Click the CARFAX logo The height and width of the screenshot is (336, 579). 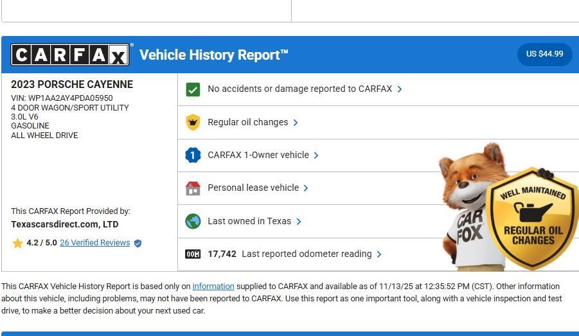tap(70, 55)
